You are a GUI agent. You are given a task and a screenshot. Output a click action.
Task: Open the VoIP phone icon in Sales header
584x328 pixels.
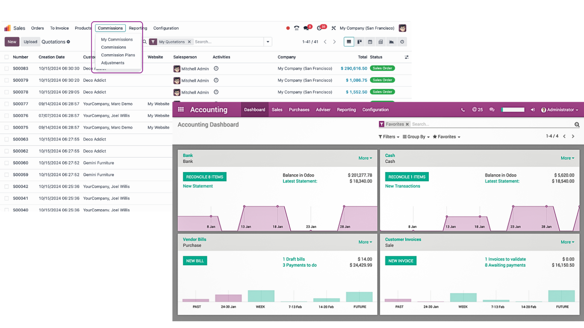(x=297, y=28)
